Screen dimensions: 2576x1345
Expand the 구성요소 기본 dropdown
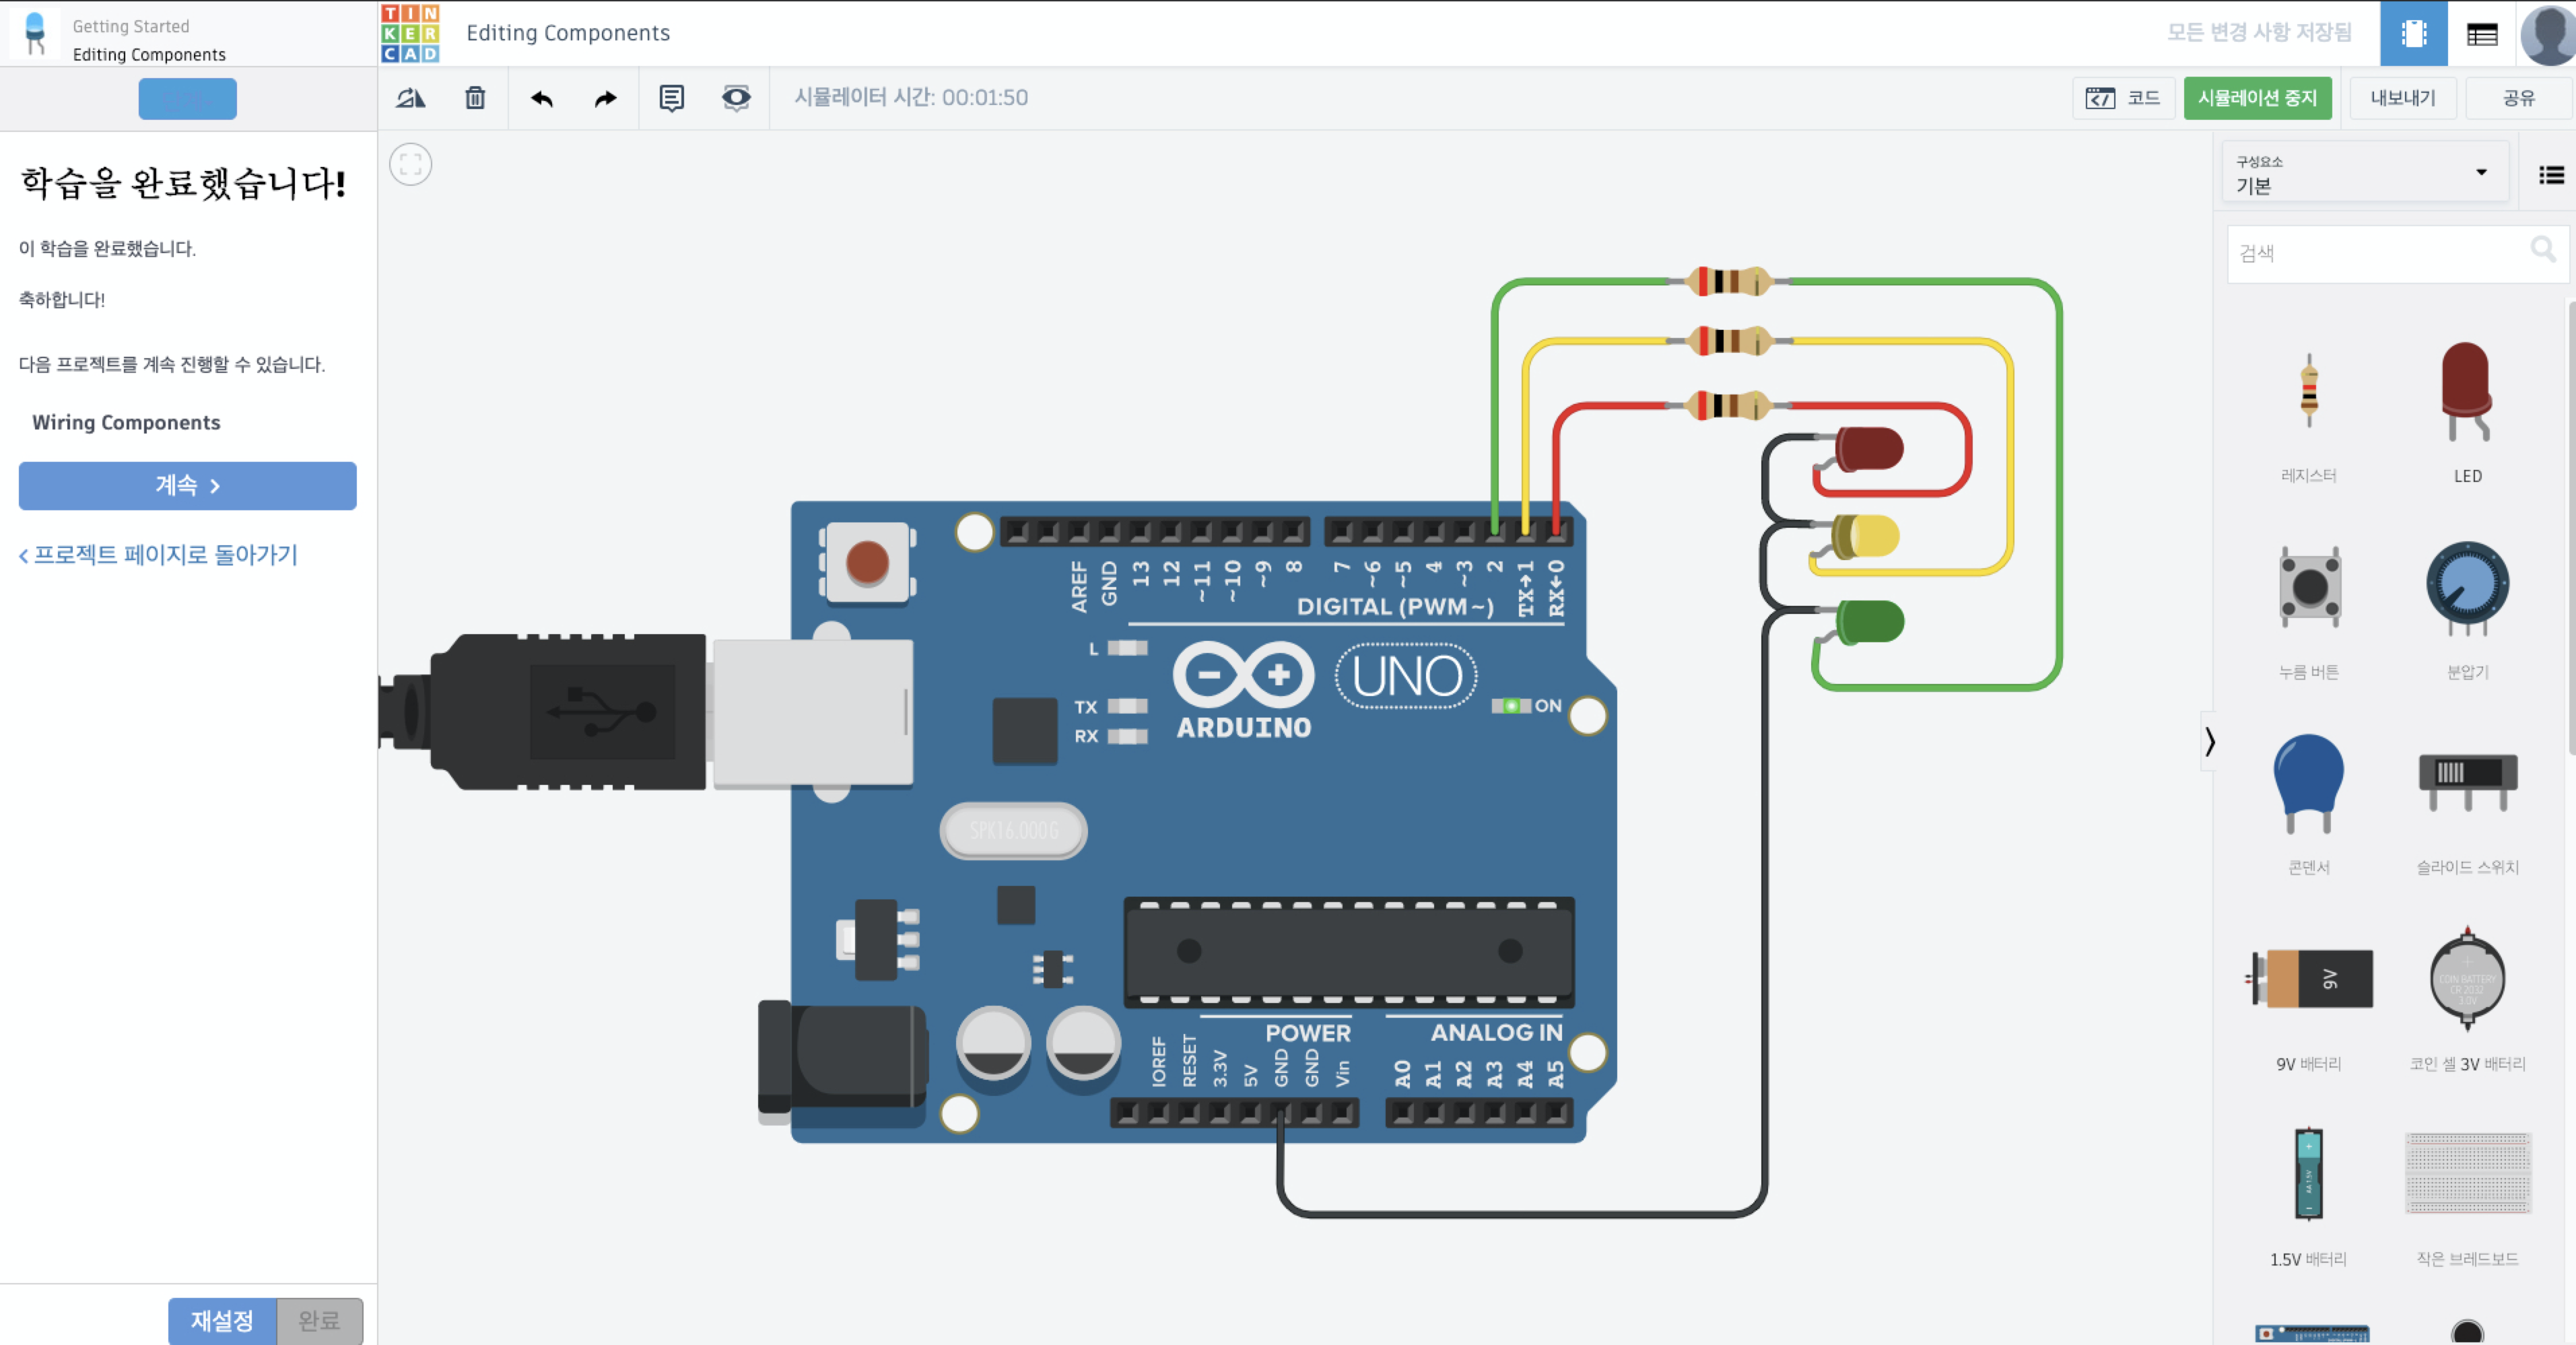coord(2365,174)
